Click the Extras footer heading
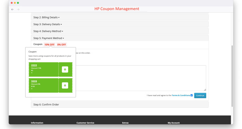Image resolution: width=242 pixels, height=129 pixels. pyautogui.click(x=125, y=123)
